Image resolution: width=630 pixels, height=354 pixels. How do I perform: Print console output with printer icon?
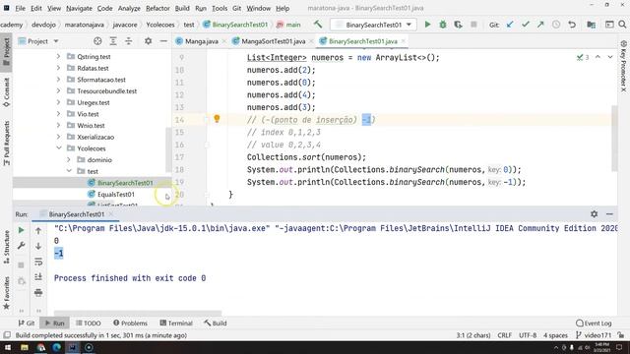(x=38, y=293)
